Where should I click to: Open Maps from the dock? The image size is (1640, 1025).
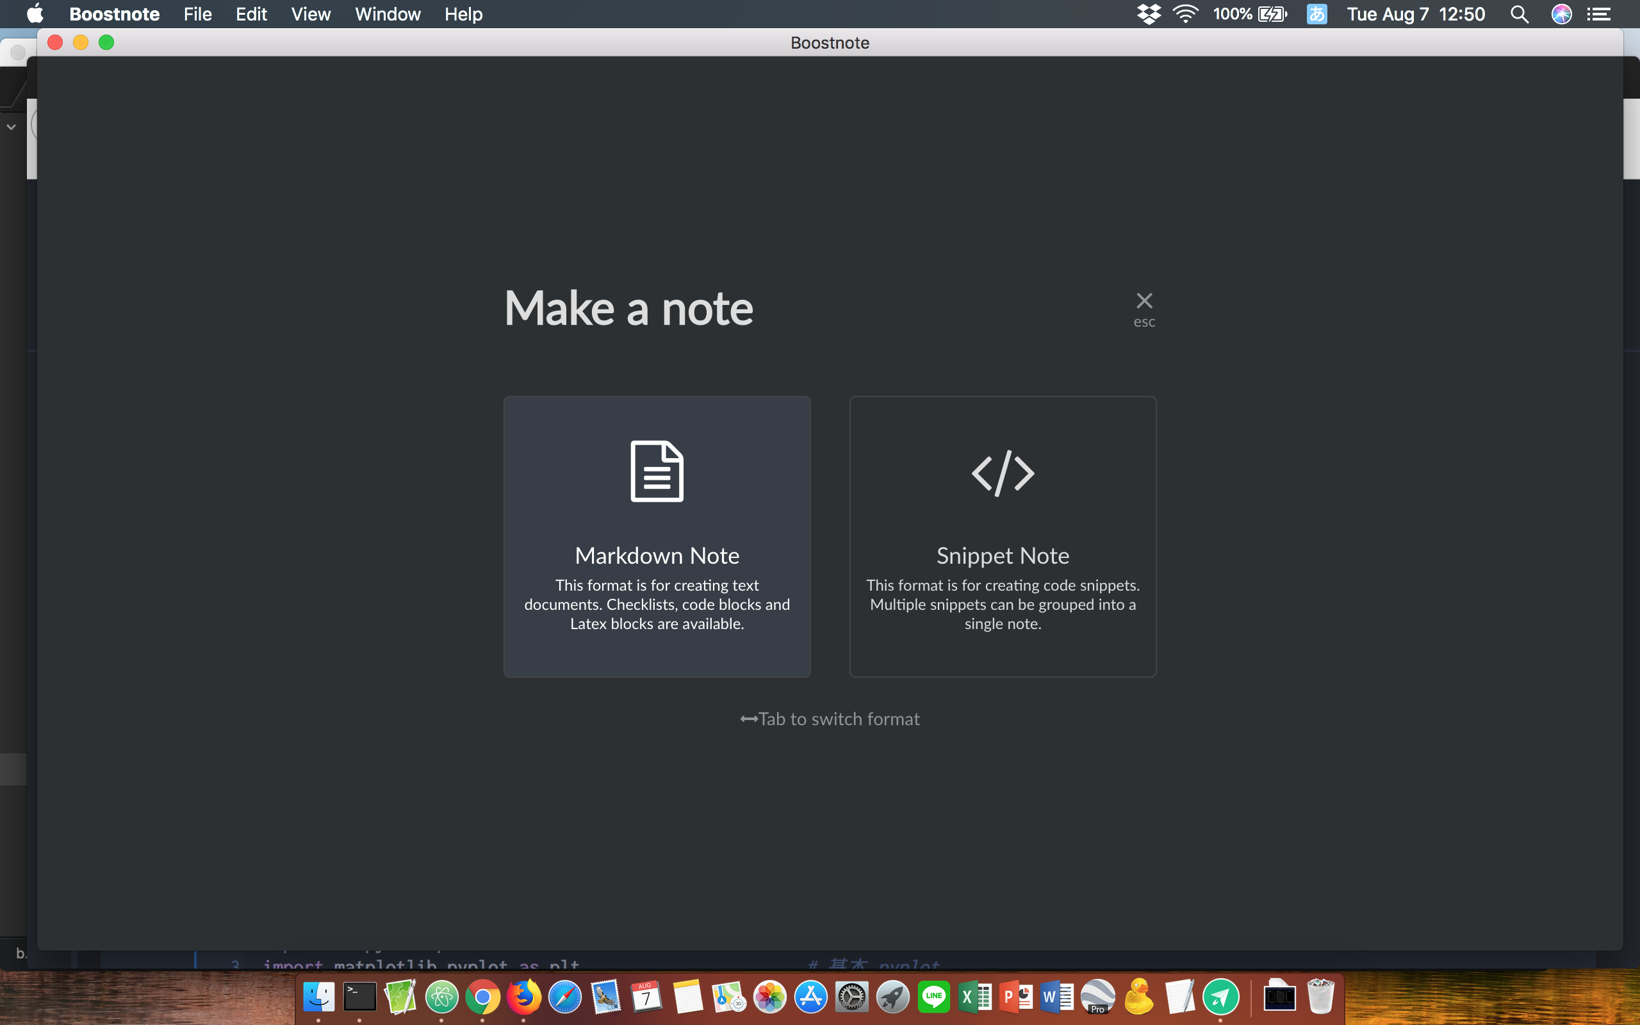point(728,997)
